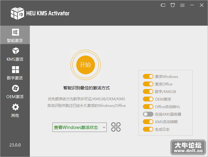
Task: Minimize the HEU KMS Activator window
Action: pos(192,5)
